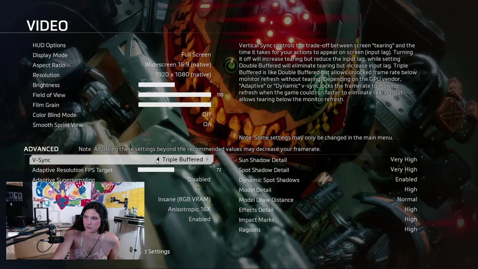Toggle the Enabled value under Anisotropic 16X
478x269 pixels.
click(x=199, y=219)
